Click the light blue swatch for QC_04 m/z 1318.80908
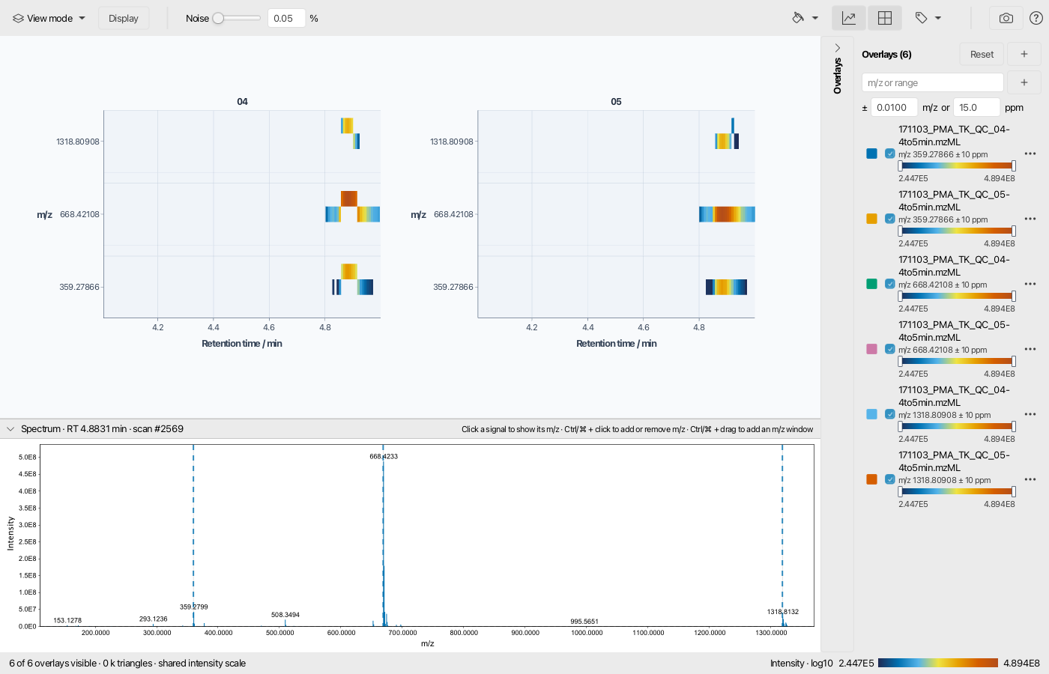This screenshot has height=674, width=1049. click(x=871, y=414)
